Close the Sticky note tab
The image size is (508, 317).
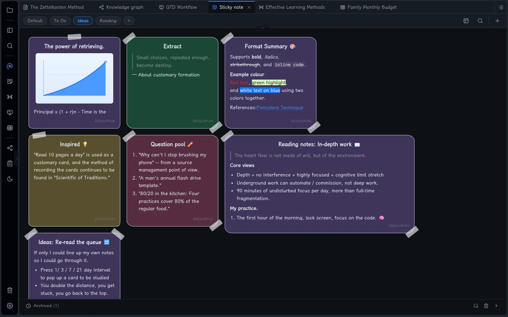[249, 7]
